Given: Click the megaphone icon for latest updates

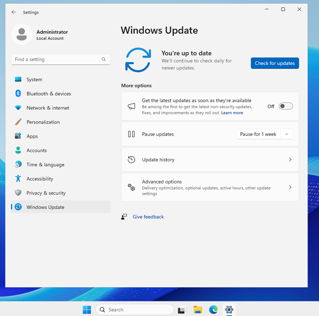Looking at the screenshot, I should 131,106.
